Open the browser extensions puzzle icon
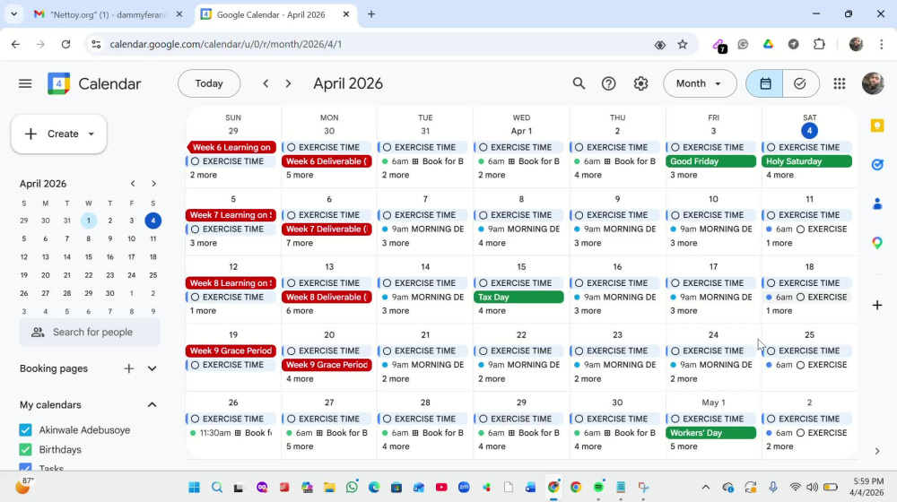The height and width of the screenshot is (502, 897). [x=819, y=44]
